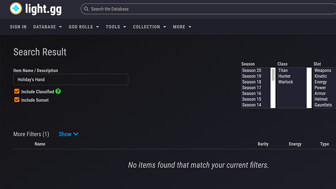
Task: Click the search magnifier icon
Action: (x=86, y=9)
